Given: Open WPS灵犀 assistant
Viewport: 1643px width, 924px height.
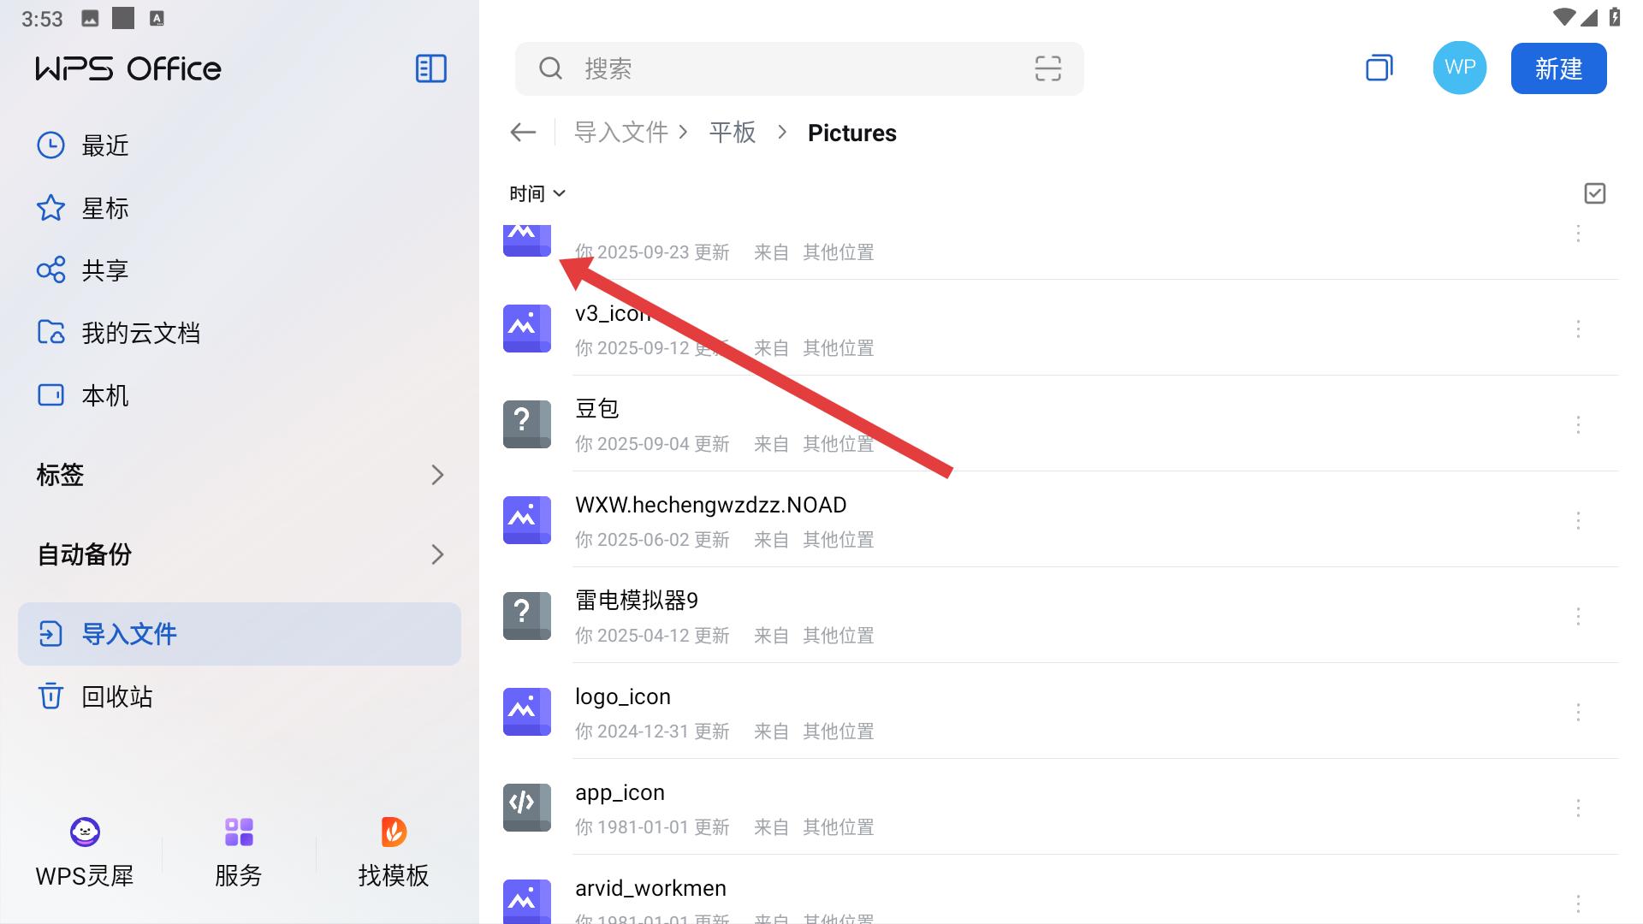Looking at the screenshot, I should pyautogui.click(x=85, y=851).
